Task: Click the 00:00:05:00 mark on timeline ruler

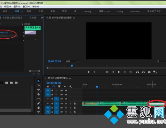Action: (x=117, y=84)
